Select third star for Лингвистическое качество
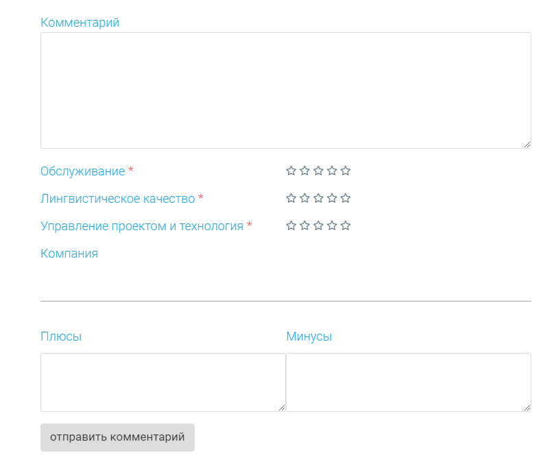This screenshot has height=466, width=543. [x=318, y=198]
